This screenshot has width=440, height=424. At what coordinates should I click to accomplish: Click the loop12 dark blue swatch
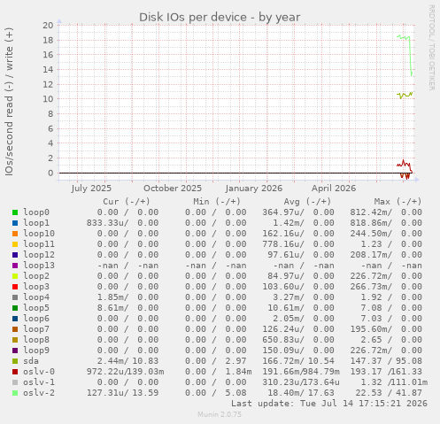[x=15, y=255]
